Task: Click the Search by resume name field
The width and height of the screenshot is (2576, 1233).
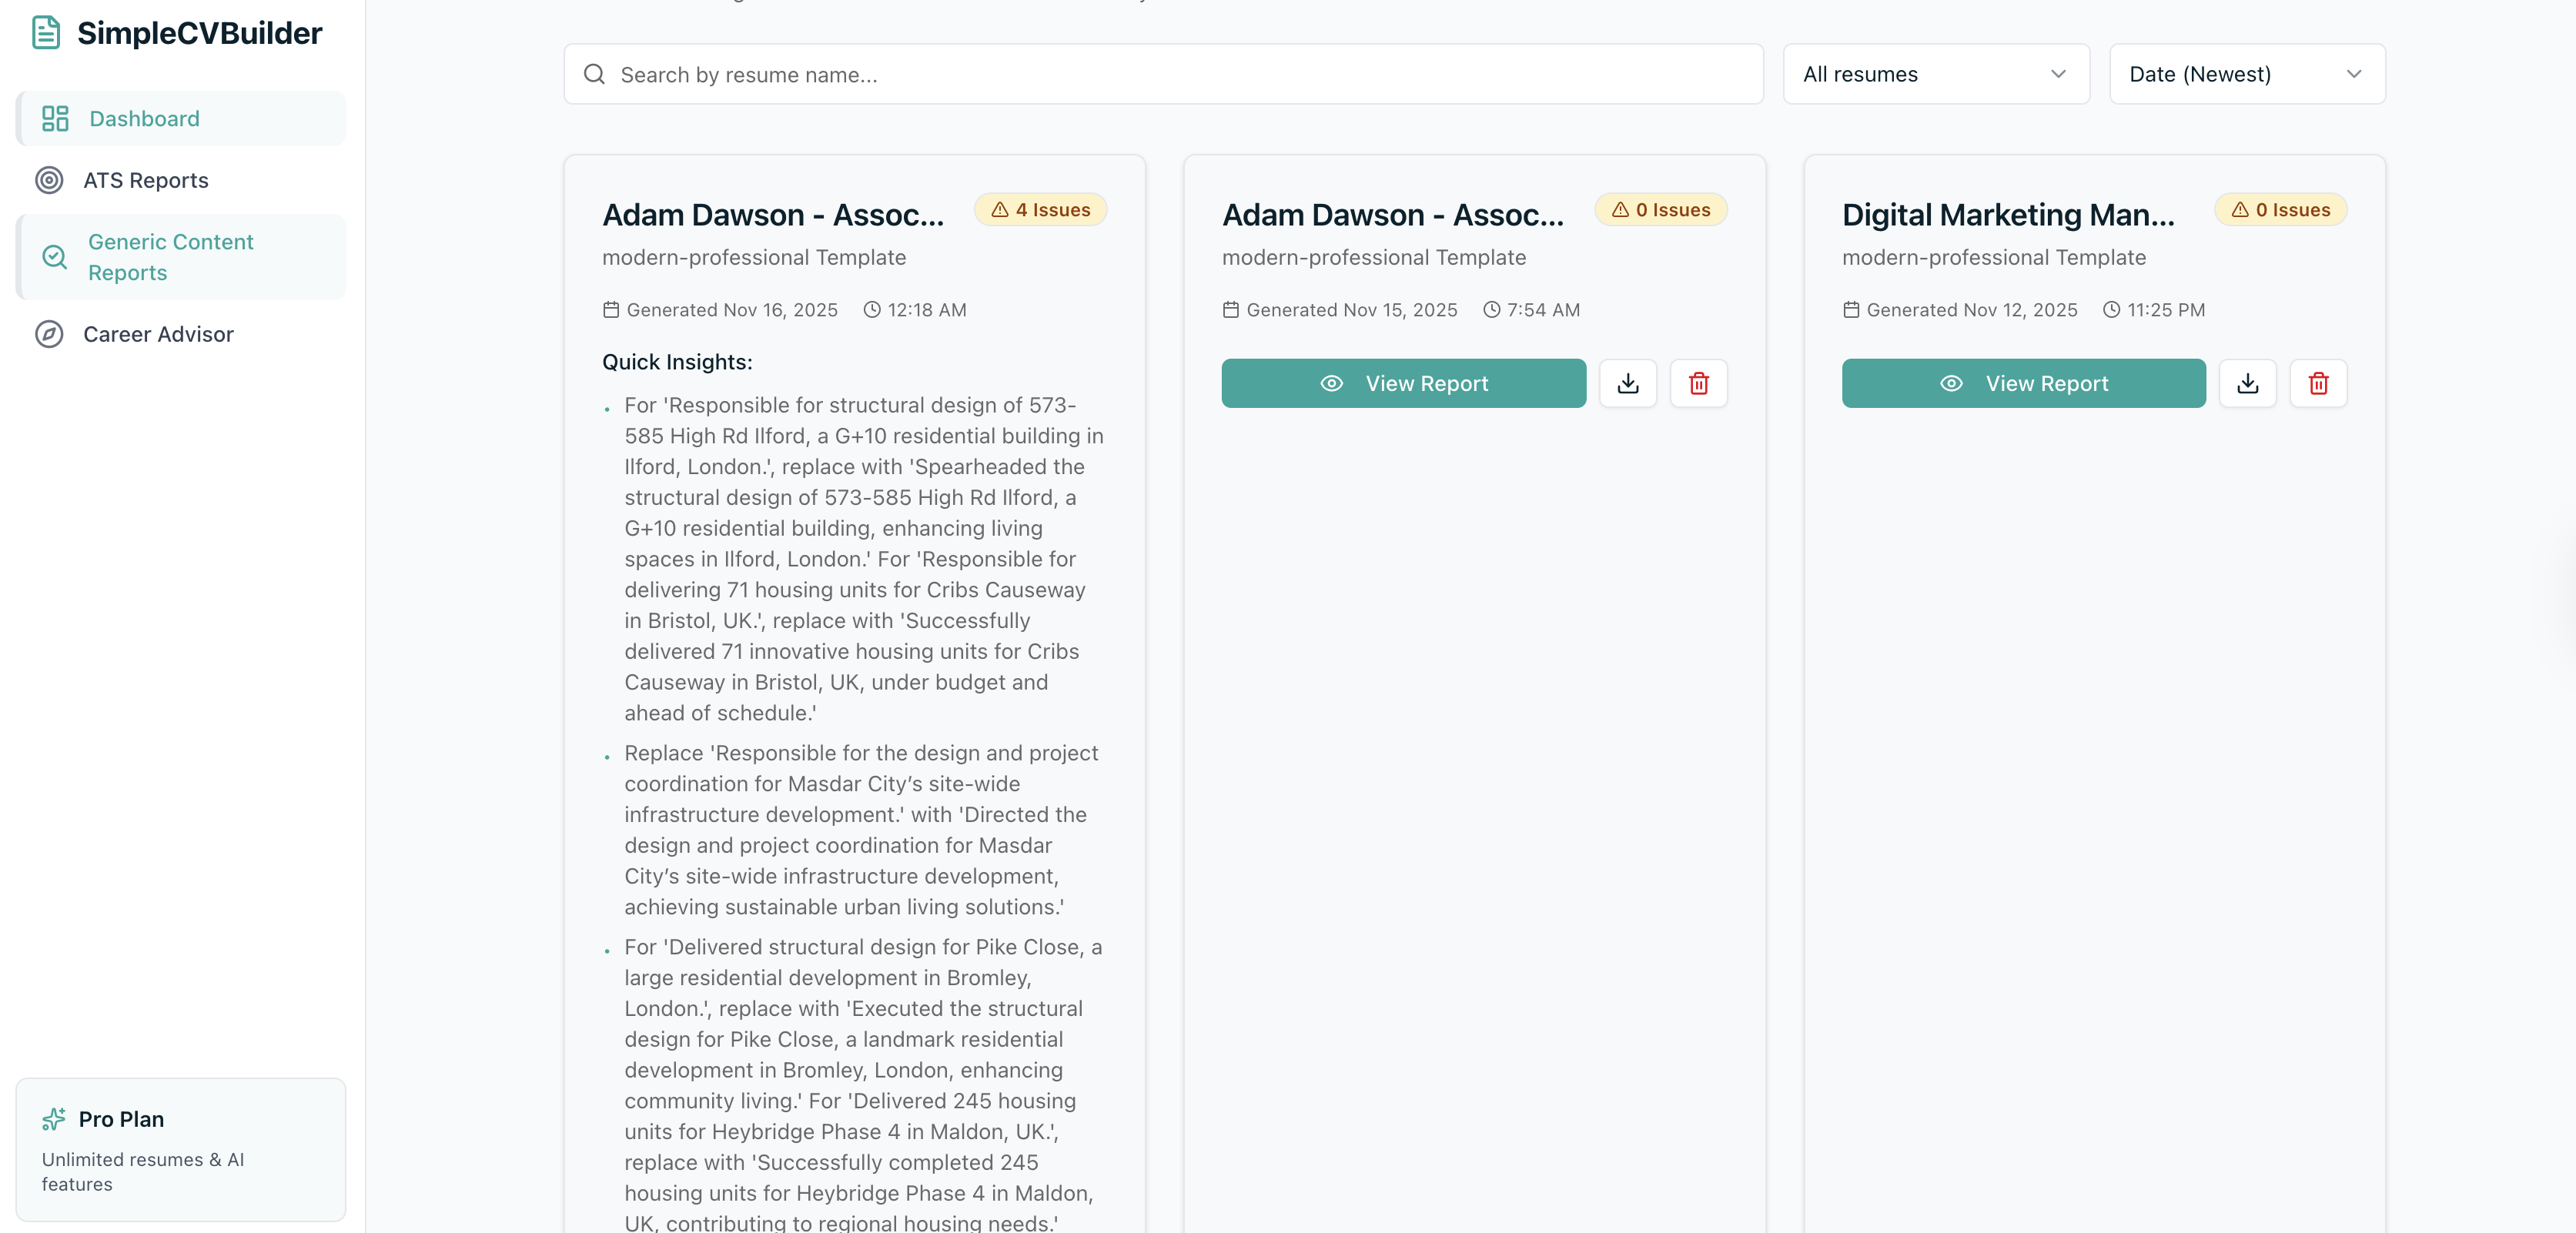Action: (x=1180, y=74)
